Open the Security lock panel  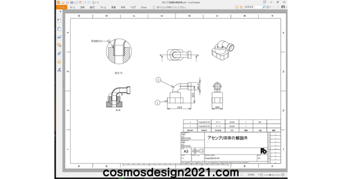click(59, 61)
